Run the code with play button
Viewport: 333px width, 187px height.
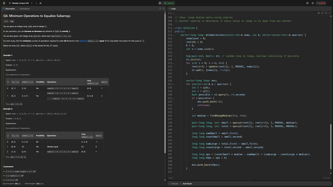pyautogui.click(x=160, y=3)
